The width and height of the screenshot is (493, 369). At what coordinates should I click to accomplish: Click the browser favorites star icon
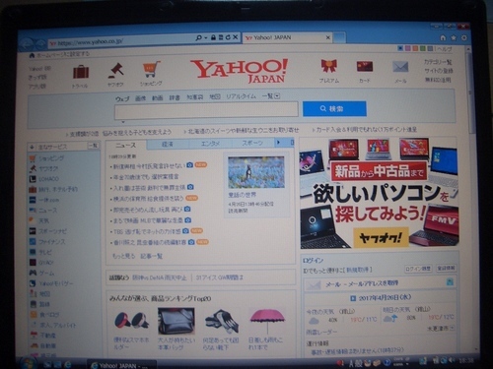[x=454, y=38]
